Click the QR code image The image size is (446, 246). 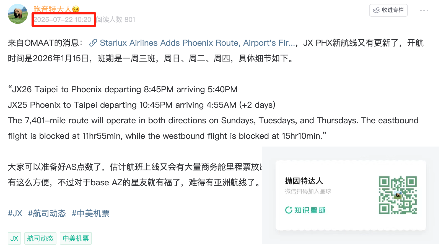pos(398,195)
